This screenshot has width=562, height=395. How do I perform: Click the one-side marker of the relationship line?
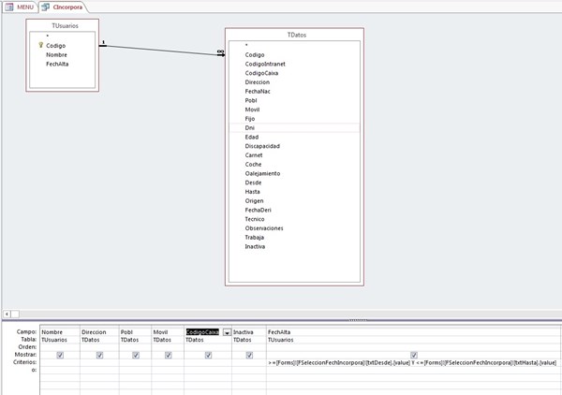pyautogui.click(x=102, y=42)
